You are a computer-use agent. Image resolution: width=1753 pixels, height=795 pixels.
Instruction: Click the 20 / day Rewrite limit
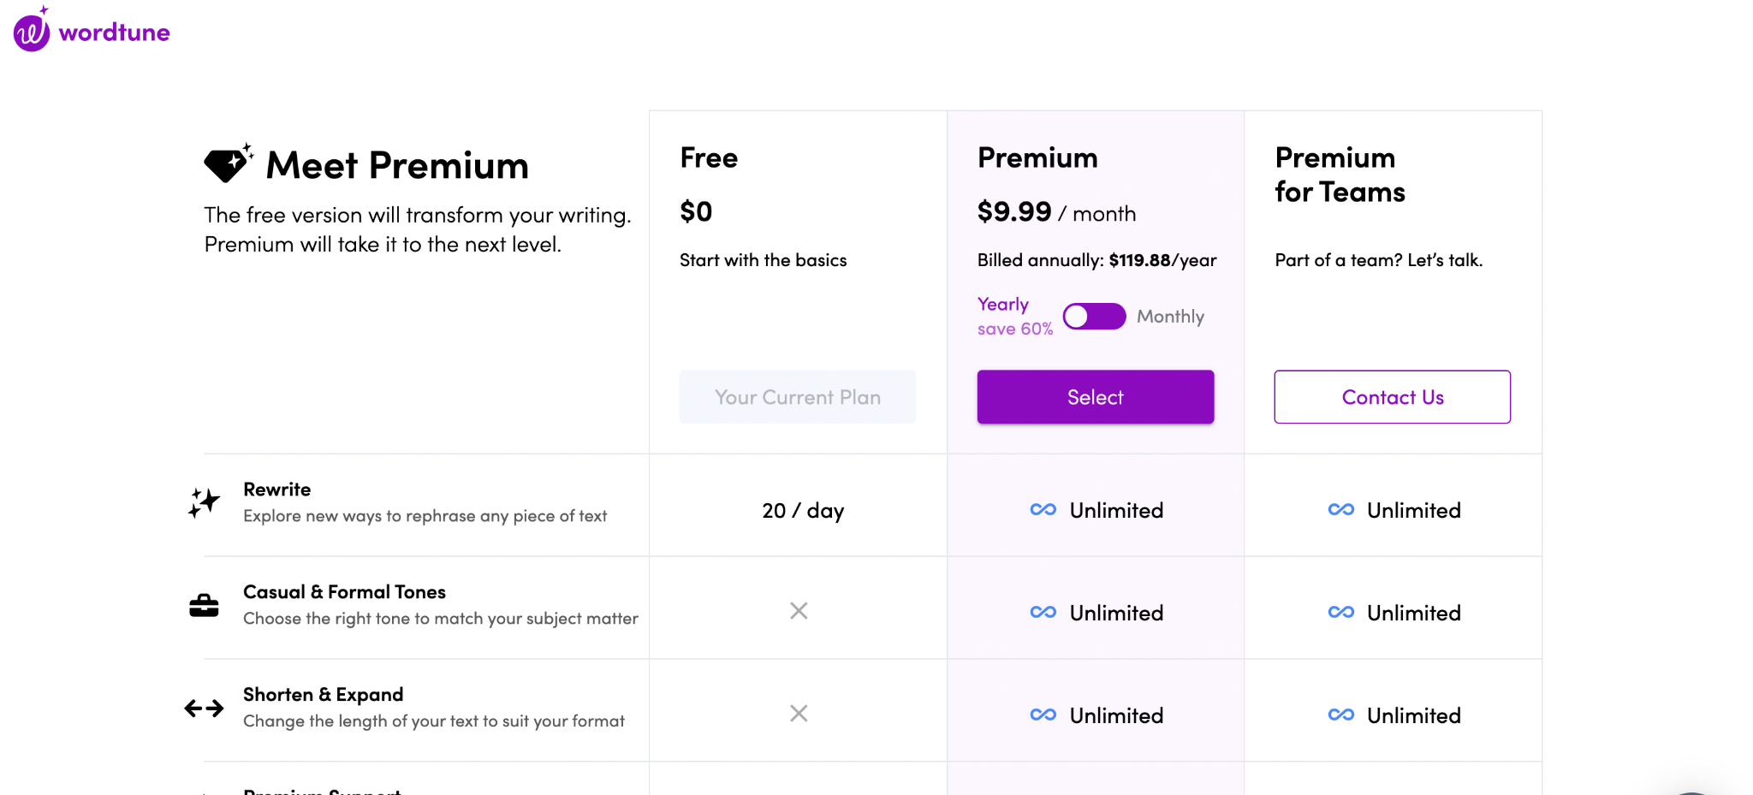pos(803,511)
